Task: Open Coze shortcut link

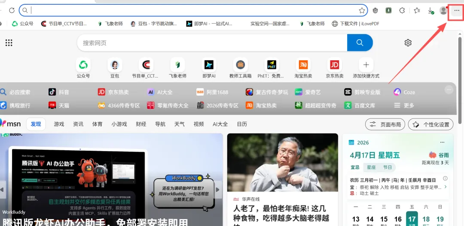Action: point(404,92)
